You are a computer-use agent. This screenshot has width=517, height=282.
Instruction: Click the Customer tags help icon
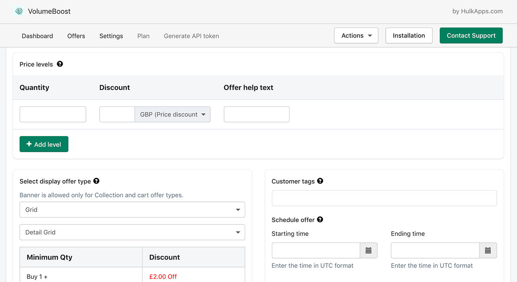coord(320,181)
